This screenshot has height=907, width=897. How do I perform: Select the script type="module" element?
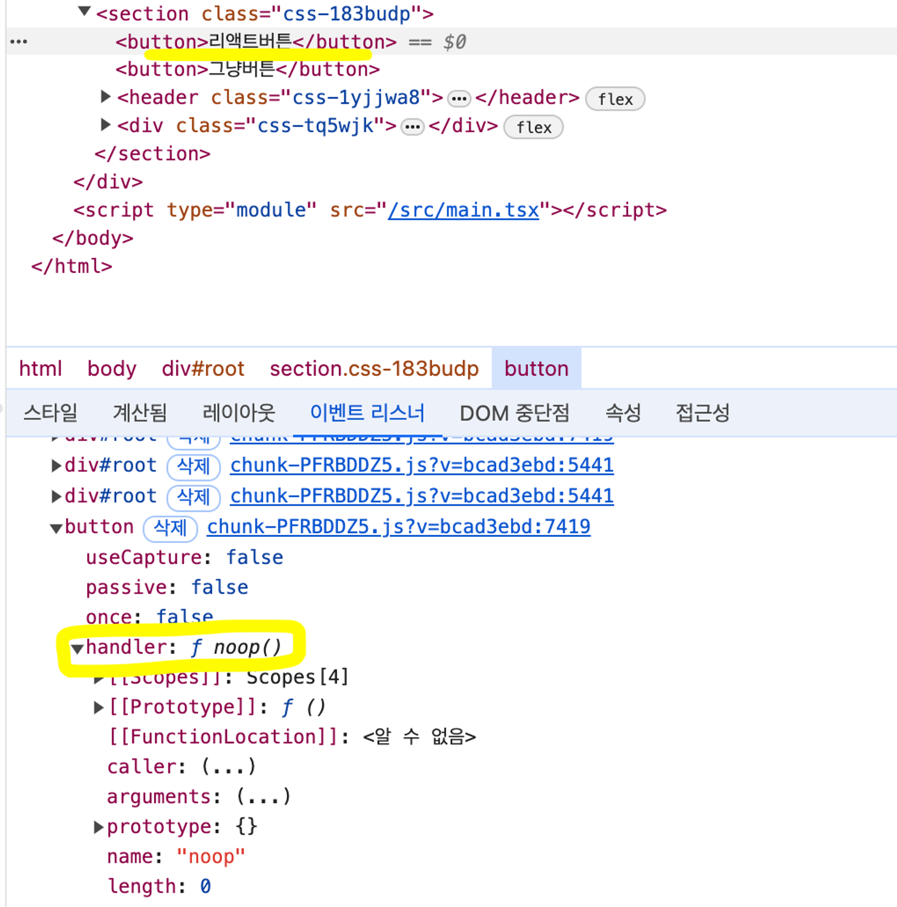[x=370, y=210]
